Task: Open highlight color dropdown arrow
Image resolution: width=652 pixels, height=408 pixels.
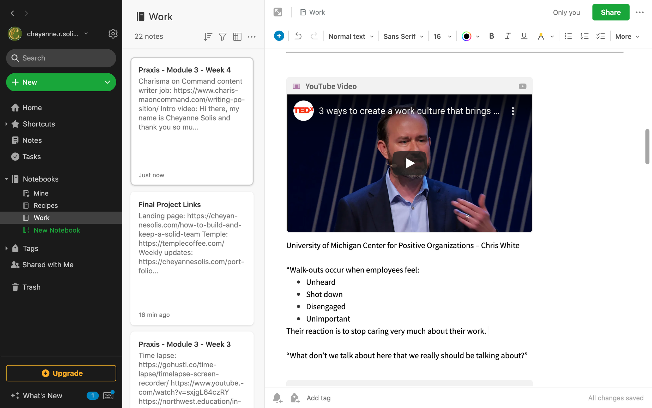Action: coord(552,37)
